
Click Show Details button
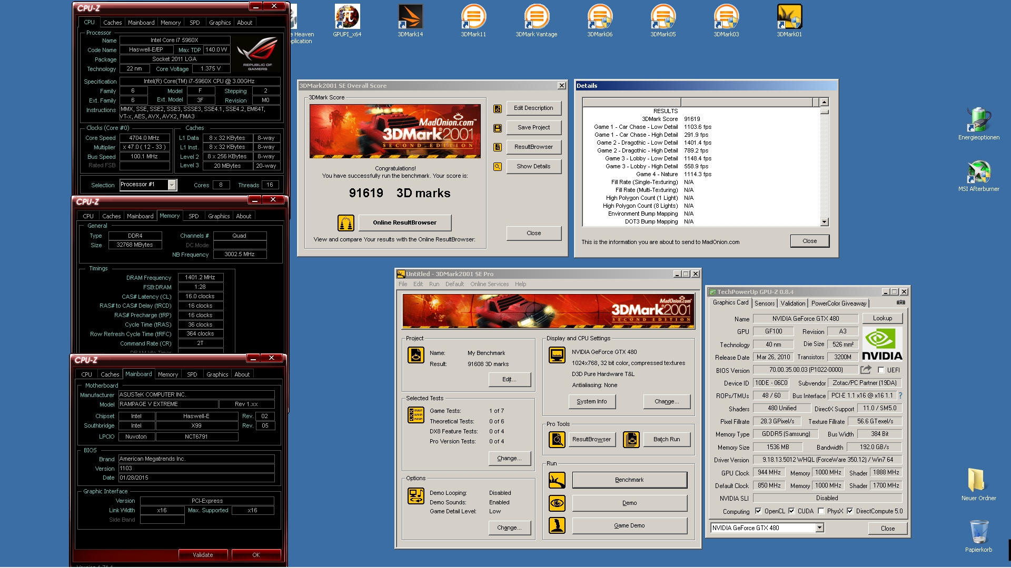point(533,167)
